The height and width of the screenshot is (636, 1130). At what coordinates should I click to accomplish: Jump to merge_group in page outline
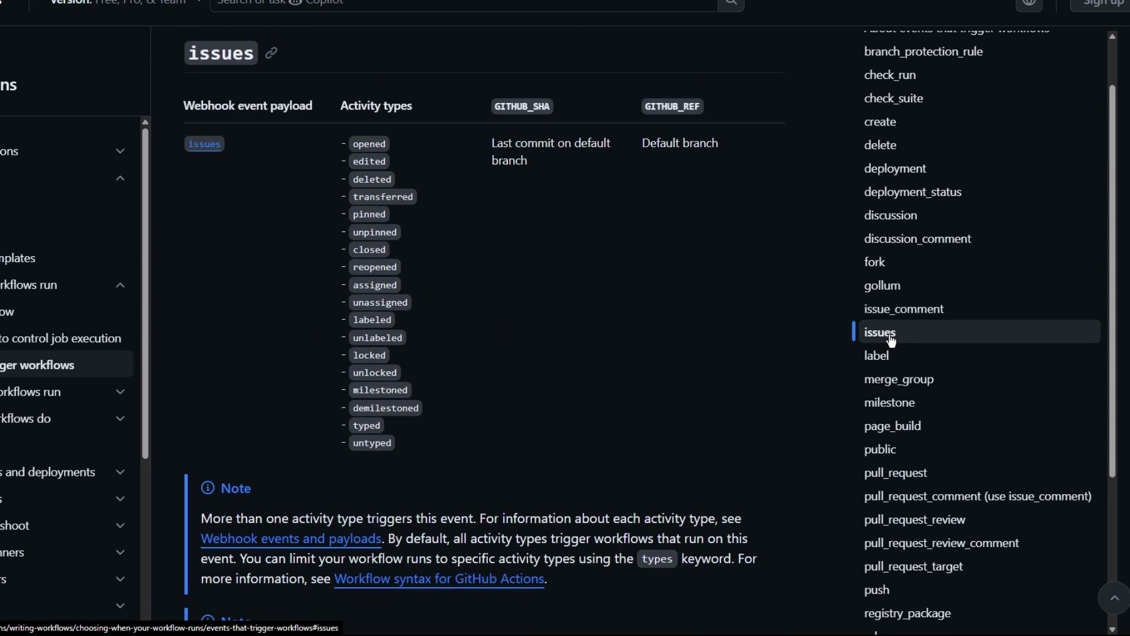coord(899,380)
